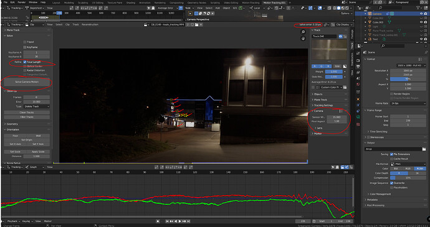430x227 pixels.
Task: Click the Filter Tracks button
Action: pos(27,117)
